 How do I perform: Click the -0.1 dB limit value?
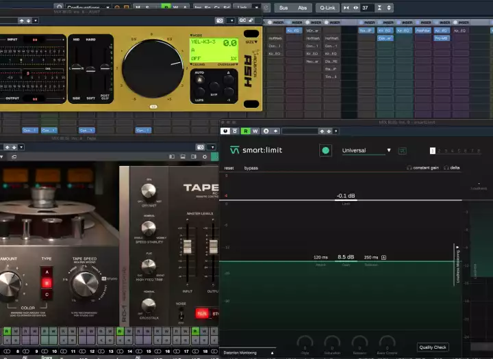[x=346, y=196]
